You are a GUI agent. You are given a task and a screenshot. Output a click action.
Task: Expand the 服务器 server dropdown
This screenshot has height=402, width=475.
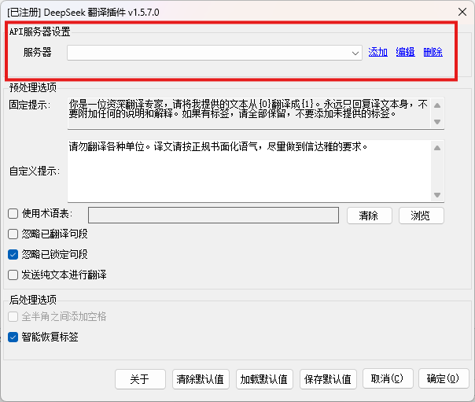point(356,53)
